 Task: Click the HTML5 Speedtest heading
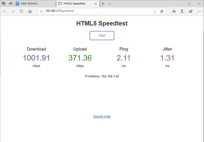click(102, 23)
